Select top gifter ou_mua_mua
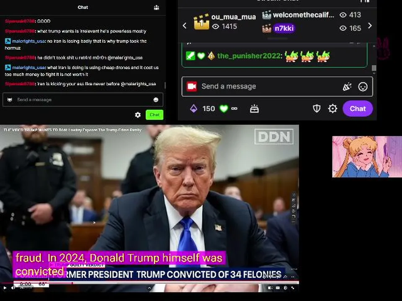 pos(233,17)
